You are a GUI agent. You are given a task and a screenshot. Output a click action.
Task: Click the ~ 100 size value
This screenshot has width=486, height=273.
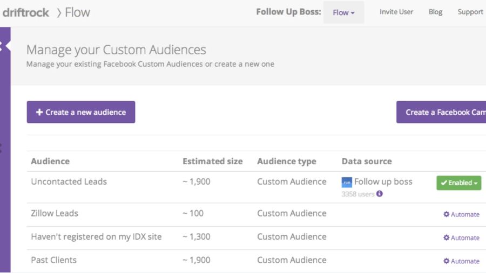pos(193,213)
